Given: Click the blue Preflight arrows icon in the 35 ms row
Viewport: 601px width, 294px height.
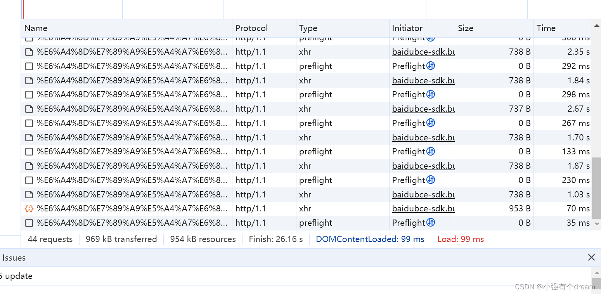Looking at the screenshot, I should click(431, 223).
